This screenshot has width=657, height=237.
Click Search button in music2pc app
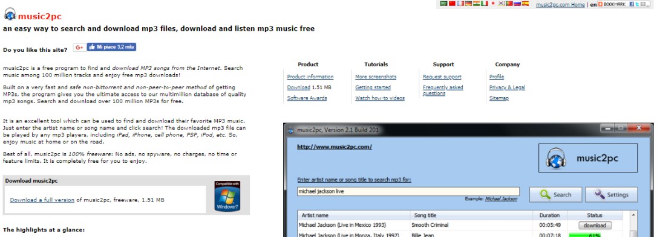[555, 194]
